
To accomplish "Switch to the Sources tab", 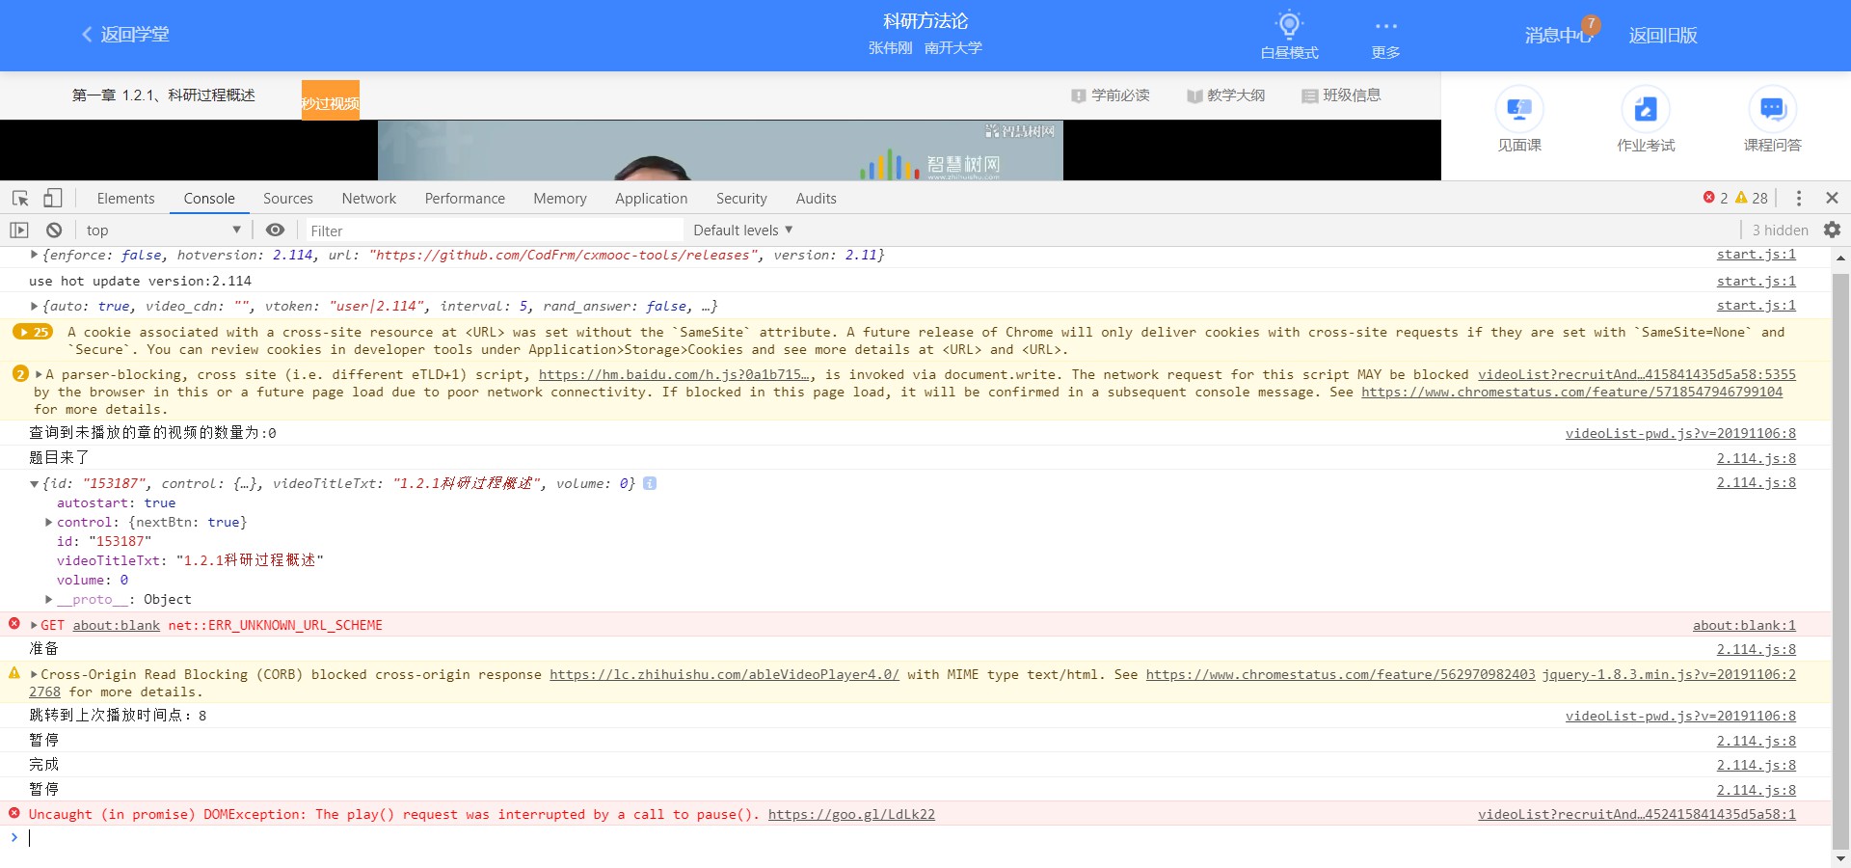I will pyautogui.click(x=288, y=199).
